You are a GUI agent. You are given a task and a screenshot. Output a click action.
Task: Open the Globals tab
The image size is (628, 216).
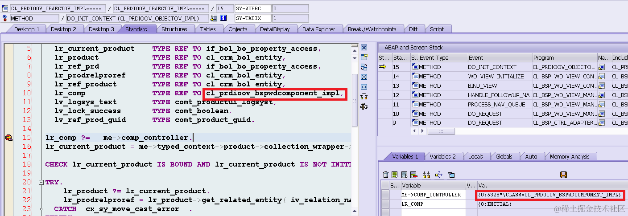point(504,156)
